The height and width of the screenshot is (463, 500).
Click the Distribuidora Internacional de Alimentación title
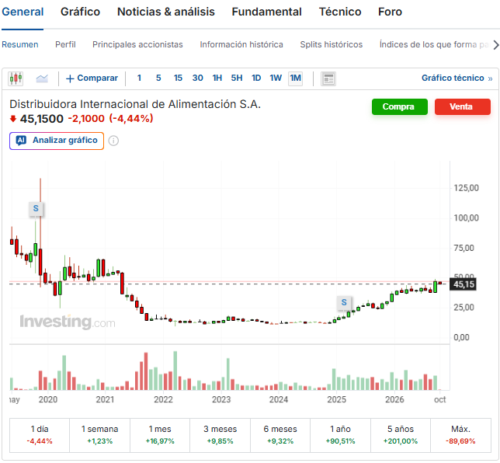pos(135,104)
